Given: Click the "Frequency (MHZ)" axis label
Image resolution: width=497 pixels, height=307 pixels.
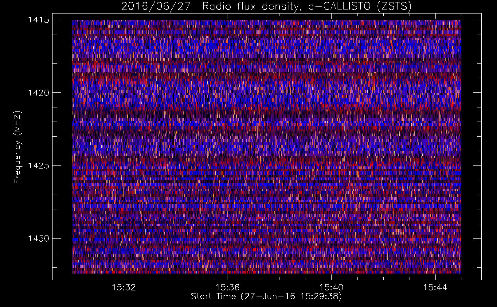Looking at the screenshot, I should (18, 147).
